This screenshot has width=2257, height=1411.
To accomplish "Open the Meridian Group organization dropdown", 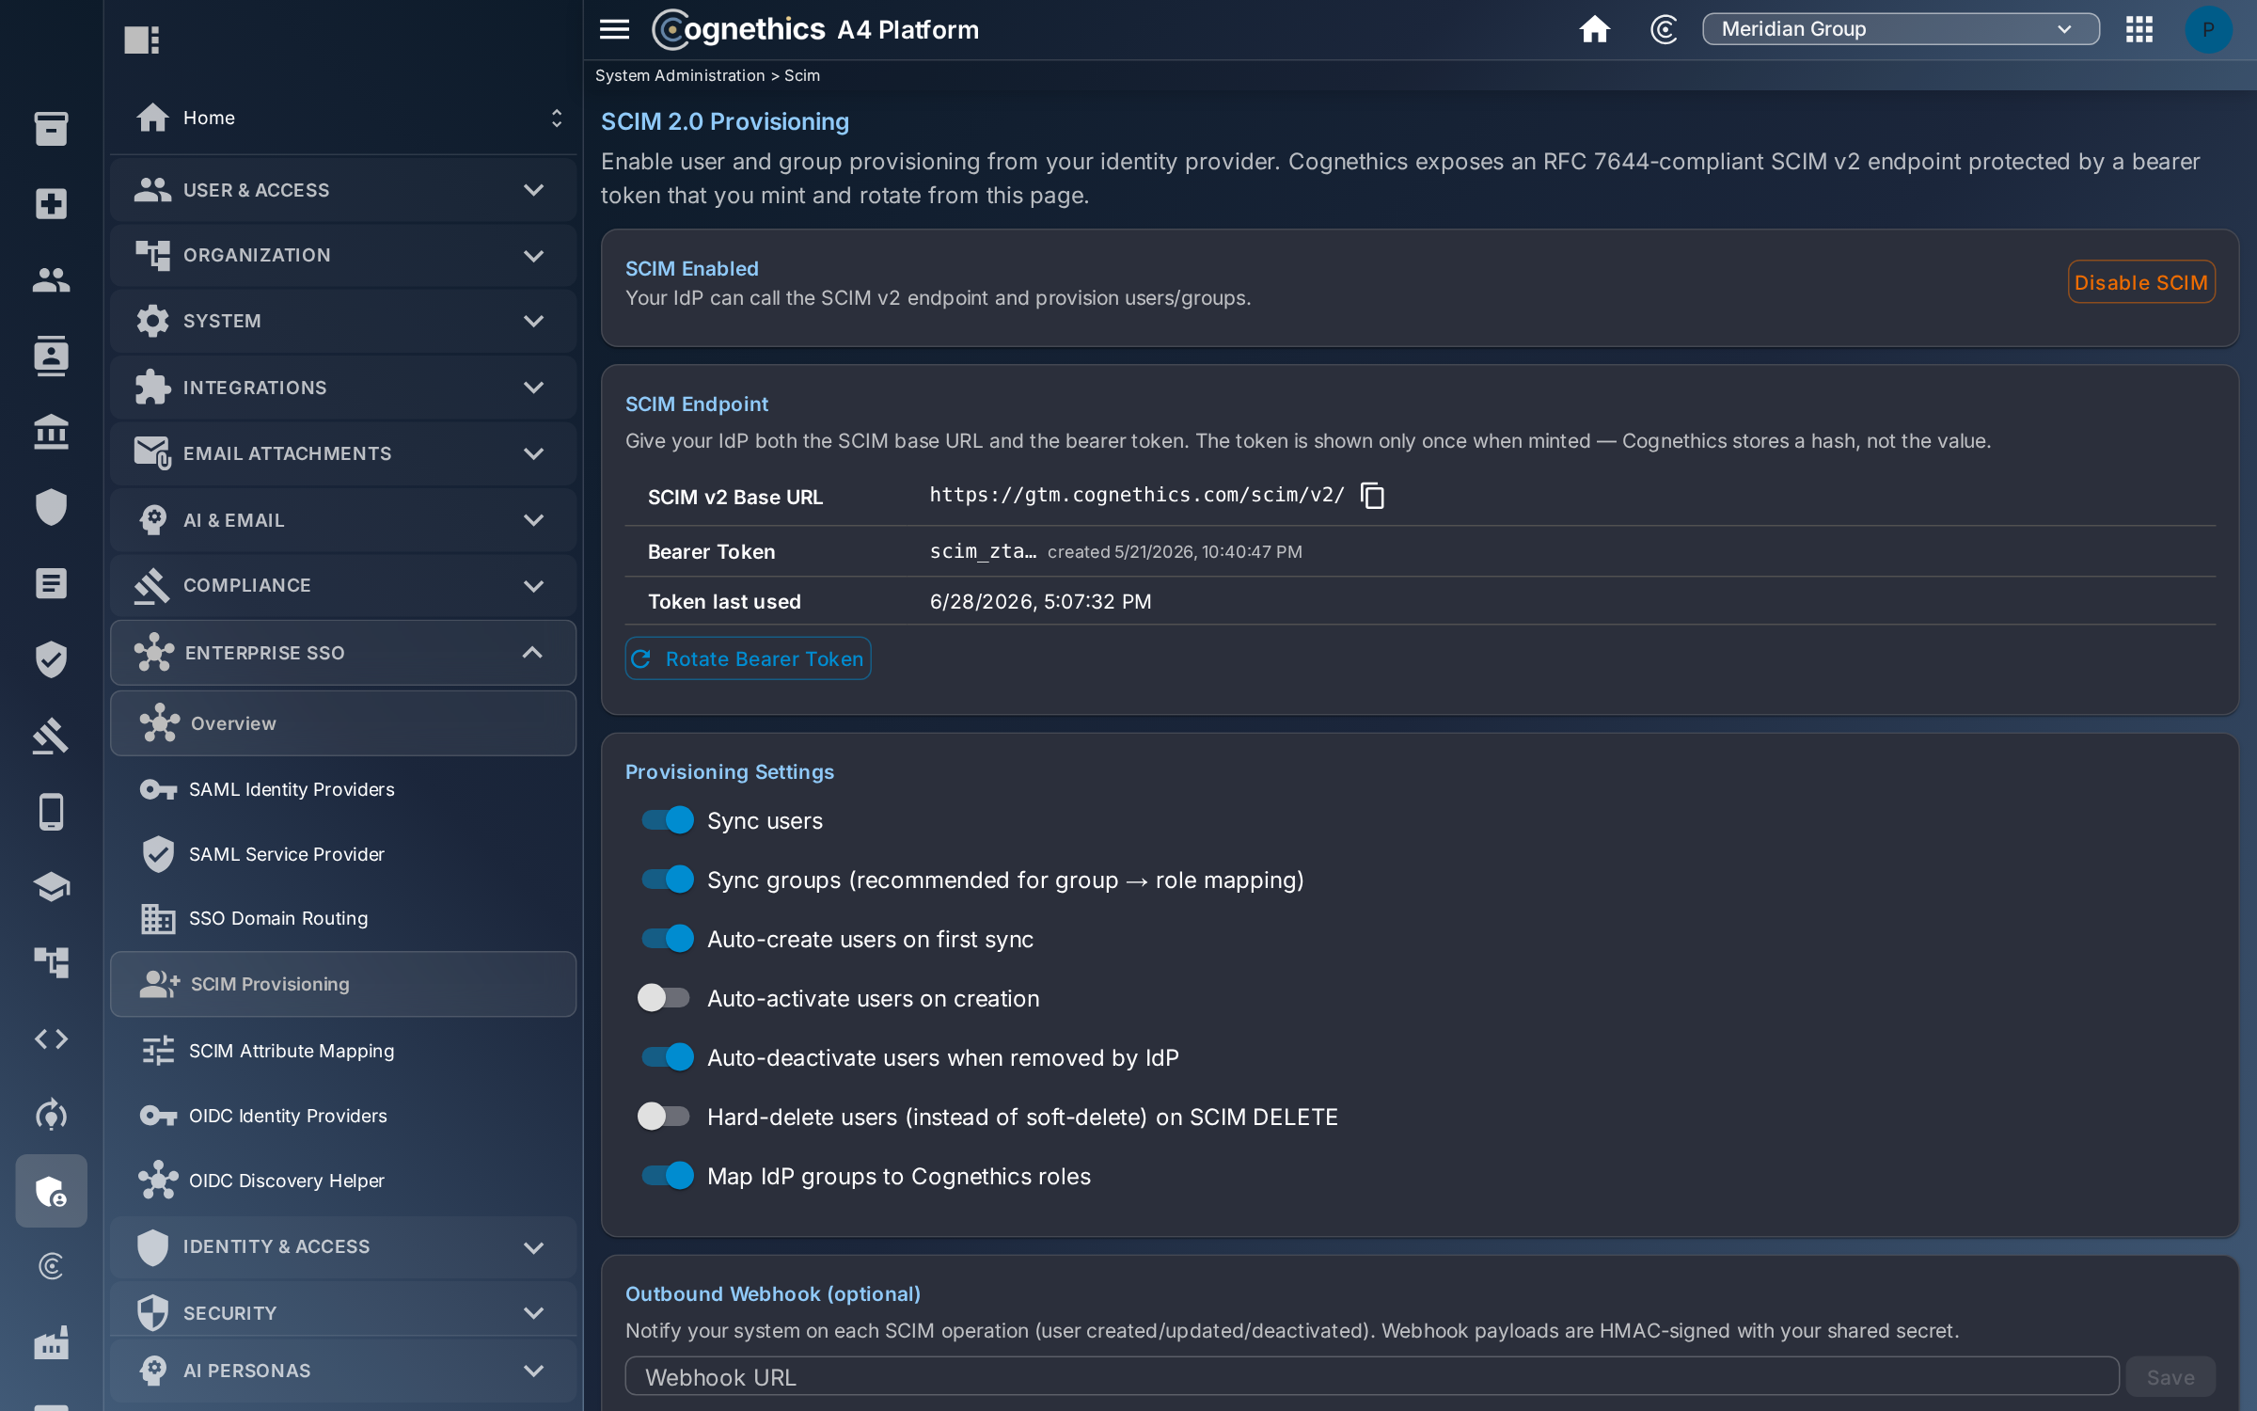I will point(1901,29).
